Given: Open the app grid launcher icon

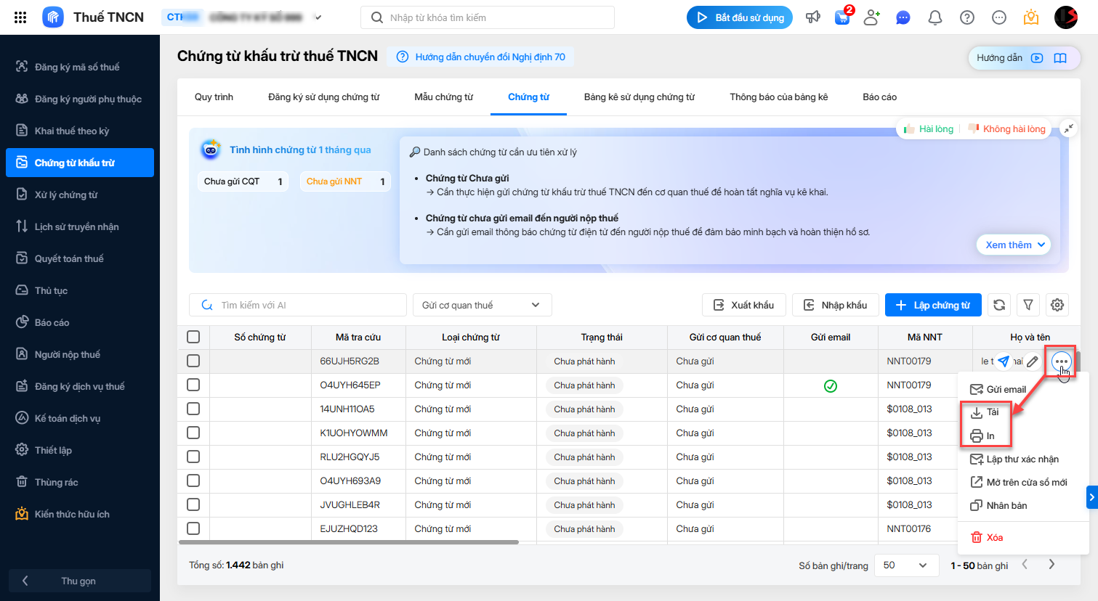Looking at the screenshot, I should [x=20, y=17].
